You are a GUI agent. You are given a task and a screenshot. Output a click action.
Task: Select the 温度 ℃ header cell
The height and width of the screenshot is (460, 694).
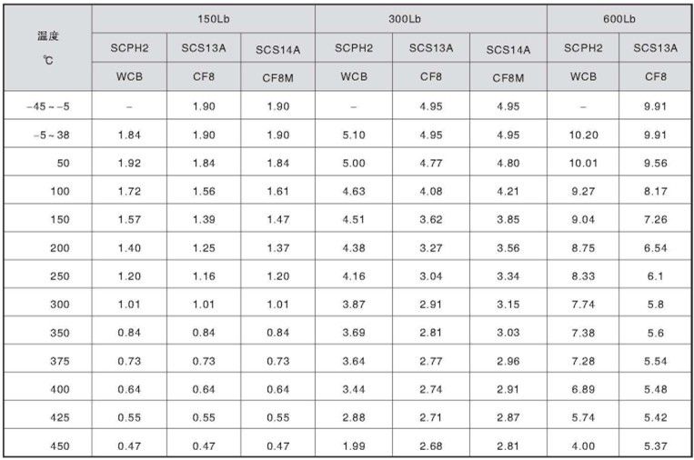tap(47, 47)
